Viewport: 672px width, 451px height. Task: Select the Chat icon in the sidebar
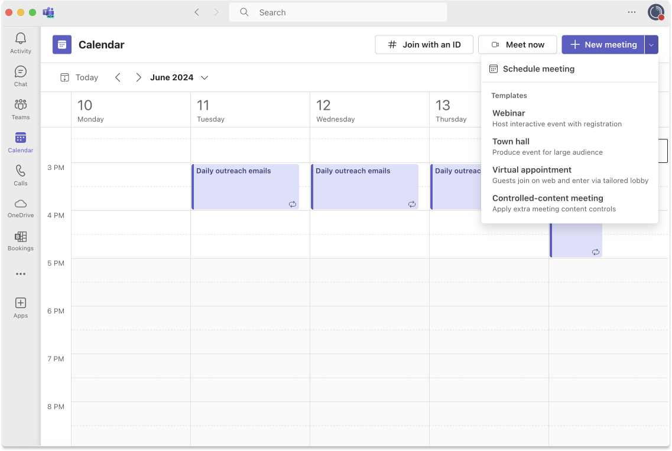pos(21,72)
